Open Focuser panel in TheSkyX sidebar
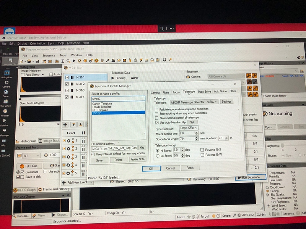 [x=5, y=113]
